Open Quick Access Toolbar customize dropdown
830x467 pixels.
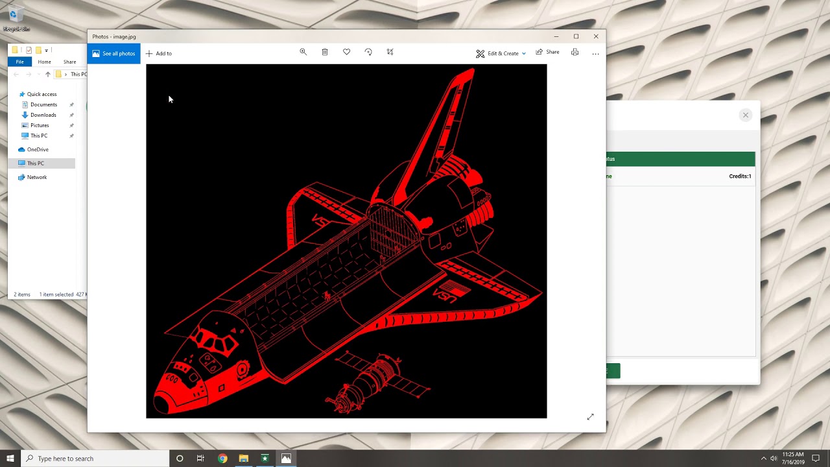click(x=46, y=50)
